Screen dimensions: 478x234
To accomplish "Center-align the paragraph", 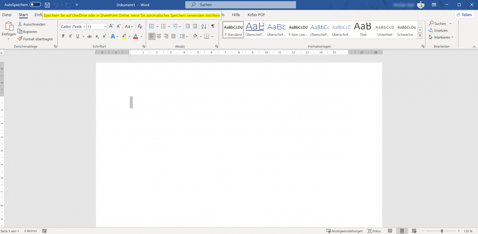I will click(x=159, y=36).
